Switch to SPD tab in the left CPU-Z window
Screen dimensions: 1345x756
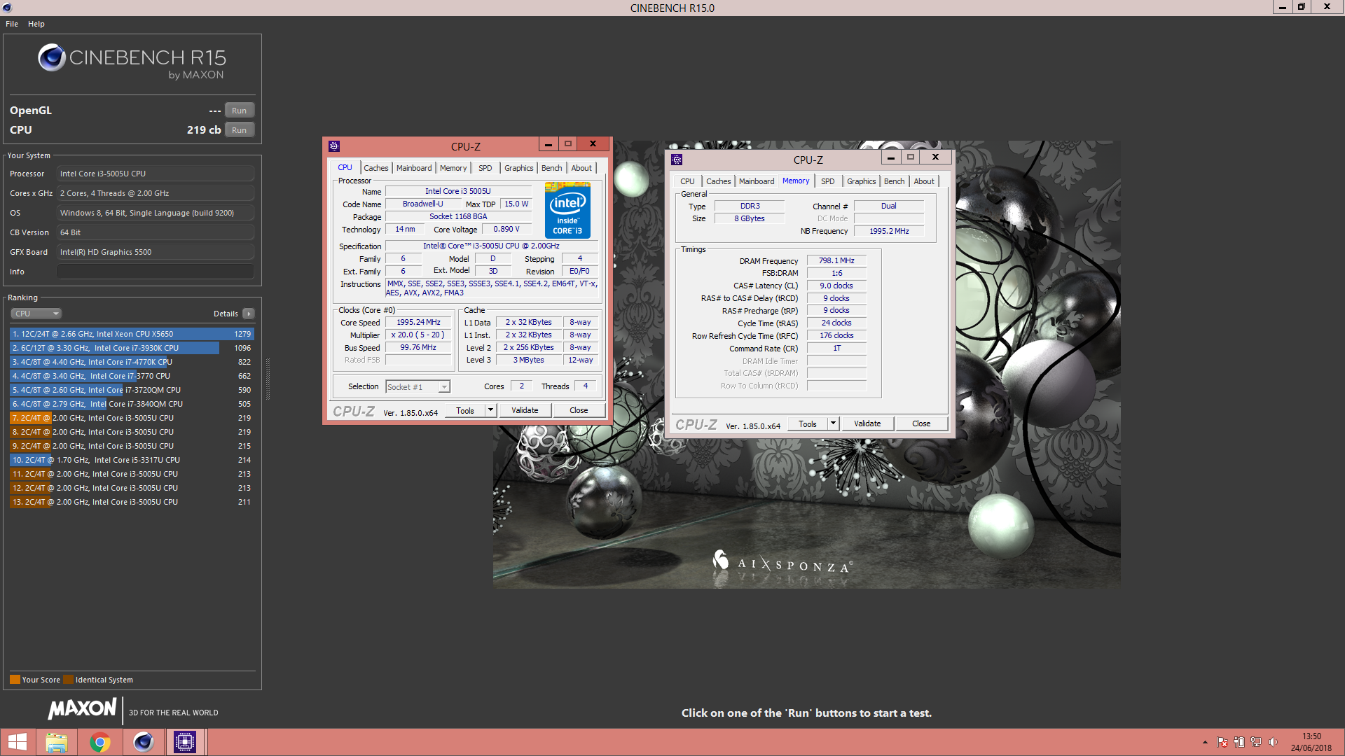coord(485,168)
